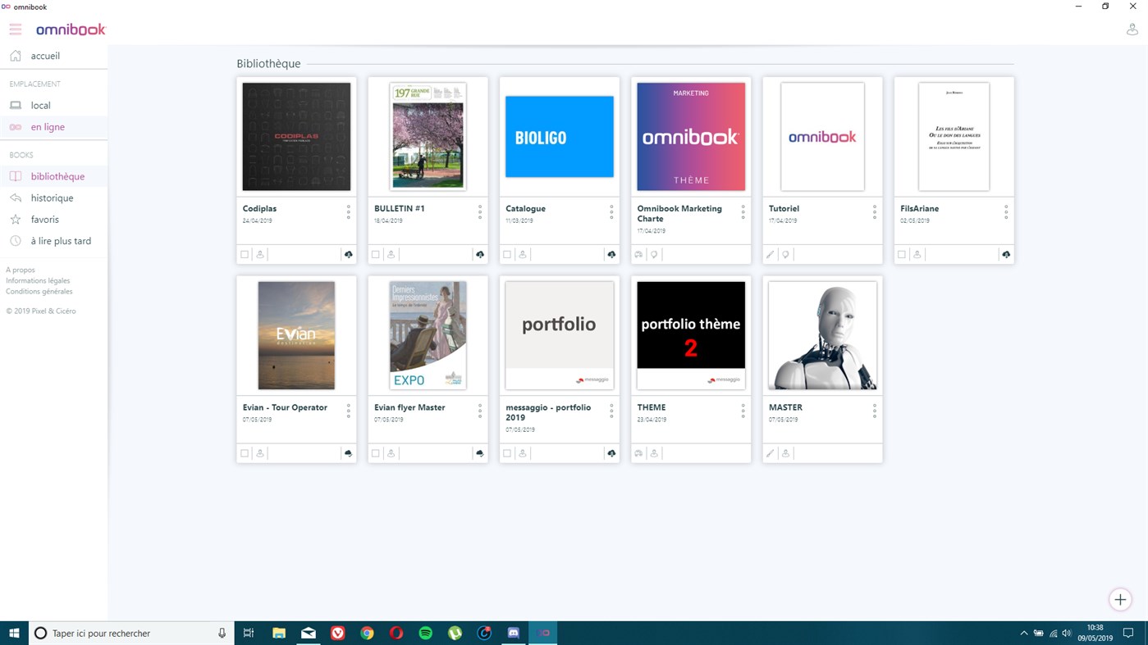Click the plus button to add a book

tap(1119, 598)
